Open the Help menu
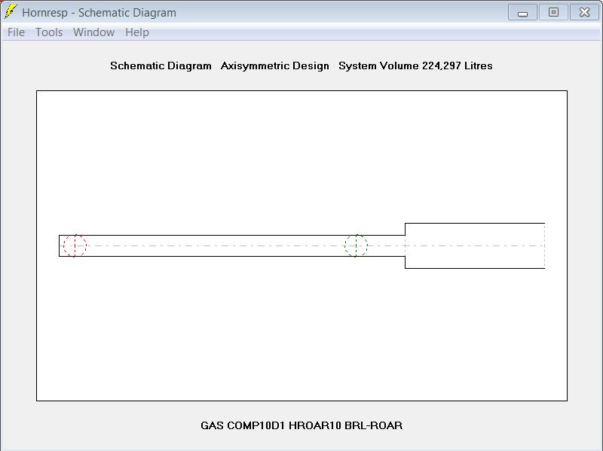This screenshot has height=451, width=603. 137,32
